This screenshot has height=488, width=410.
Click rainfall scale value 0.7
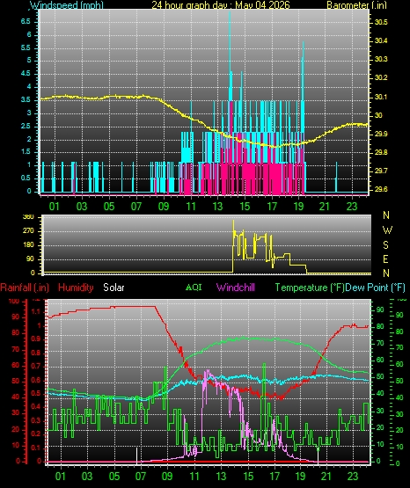[x=36, y=366]
